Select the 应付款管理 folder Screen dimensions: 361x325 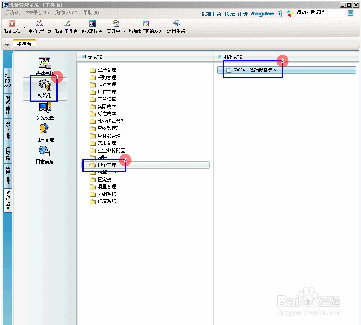click(x=105, y=136)
